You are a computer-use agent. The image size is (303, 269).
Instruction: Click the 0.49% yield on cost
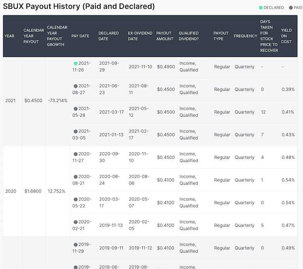288,248
